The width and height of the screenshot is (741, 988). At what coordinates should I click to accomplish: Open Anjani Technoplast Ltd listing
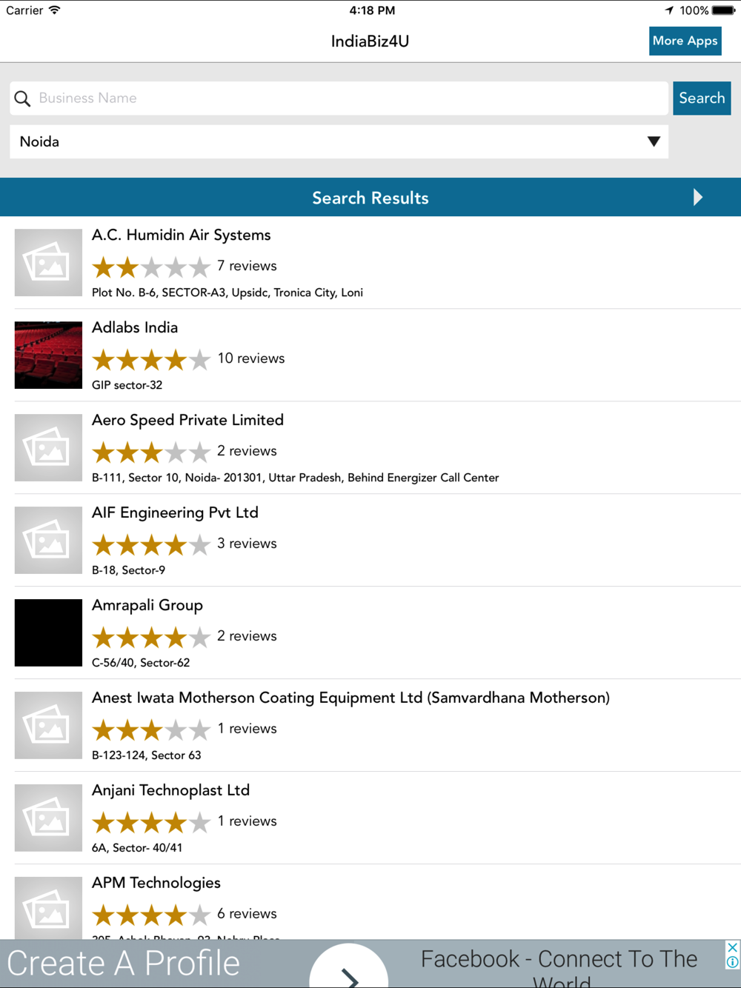(x=370, y=818)
